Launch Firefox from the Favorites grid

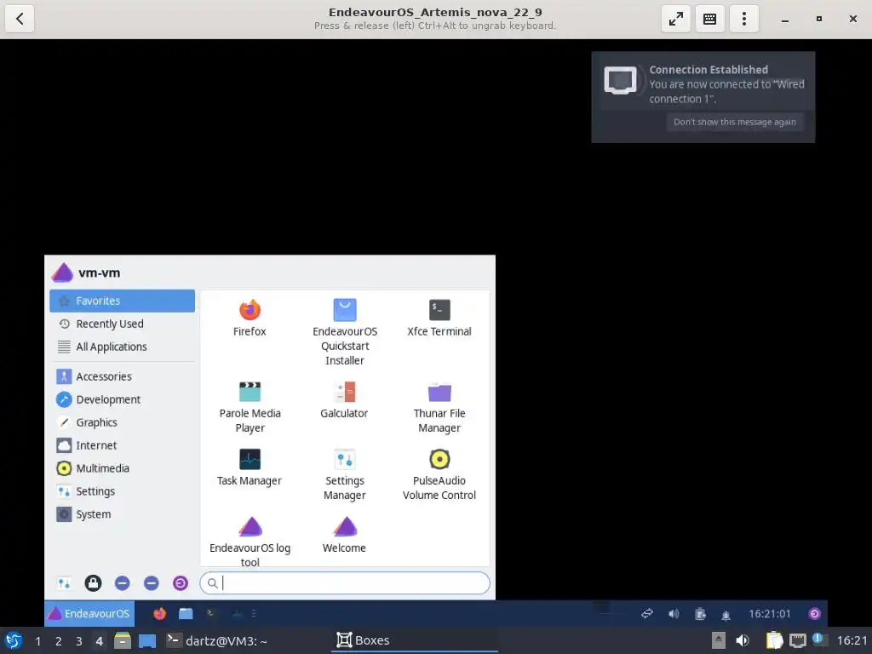tap(250, 318)
